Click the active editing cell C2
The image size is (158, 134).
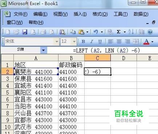point(97,72)
